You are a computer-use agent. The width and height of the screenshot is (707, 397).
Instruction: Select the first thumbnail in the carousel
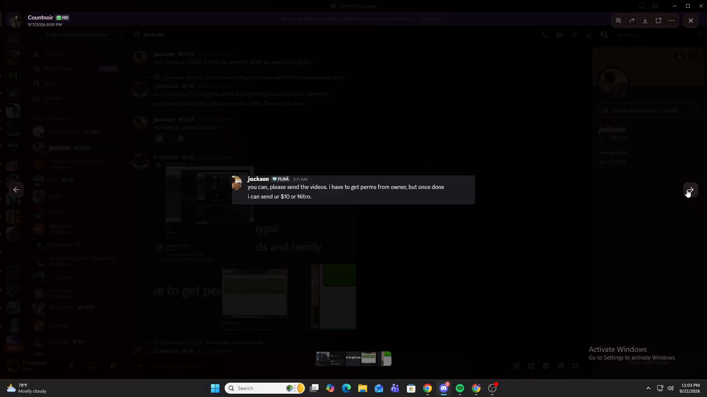(323, 358)
